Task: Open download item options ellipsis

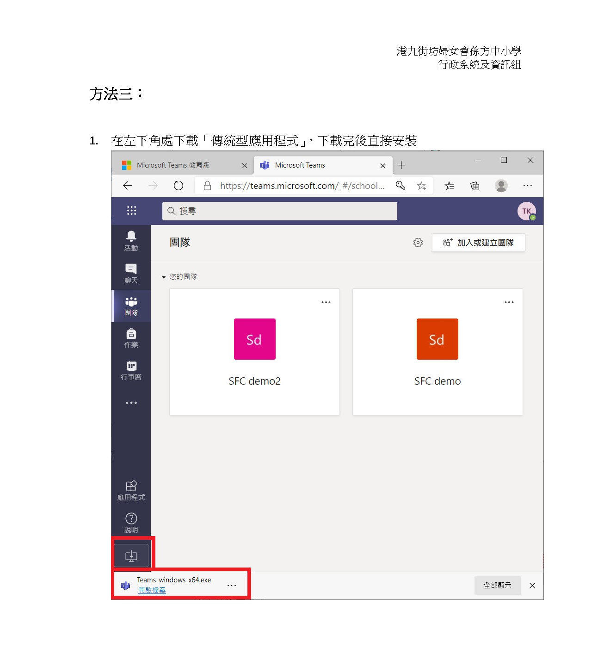Action: tap(232, 586)
